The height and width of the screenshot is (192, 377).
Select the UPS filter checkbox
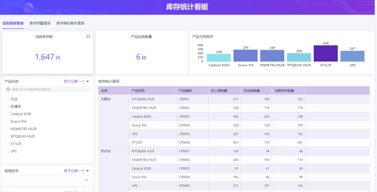[7, 151]
